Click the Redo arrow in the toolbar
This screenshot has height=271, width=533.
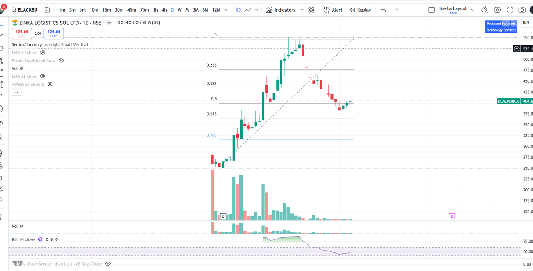(x=395, y=10)
